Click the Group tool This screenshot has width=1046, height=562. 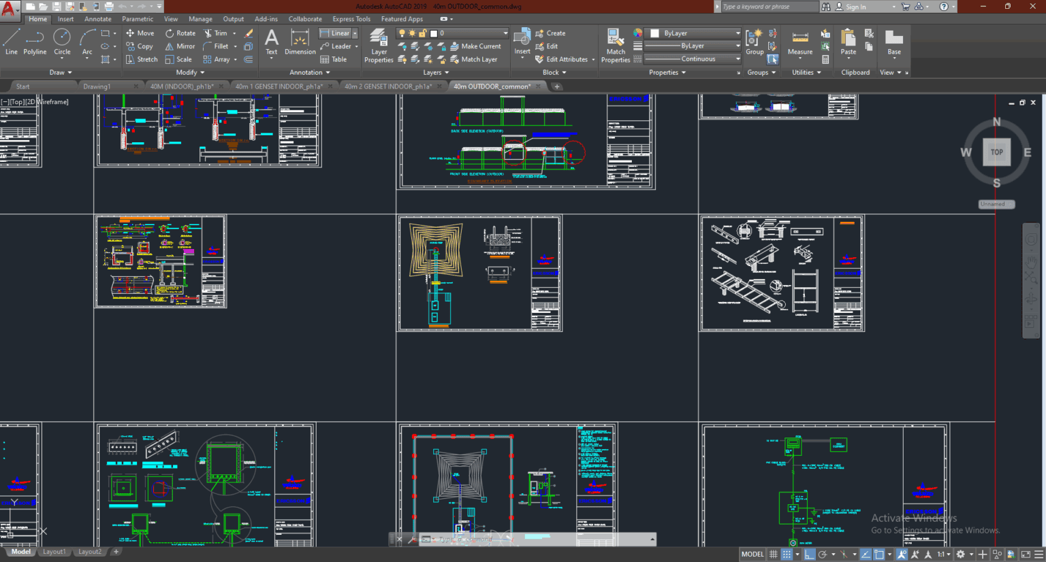click(x=754, y=46)
